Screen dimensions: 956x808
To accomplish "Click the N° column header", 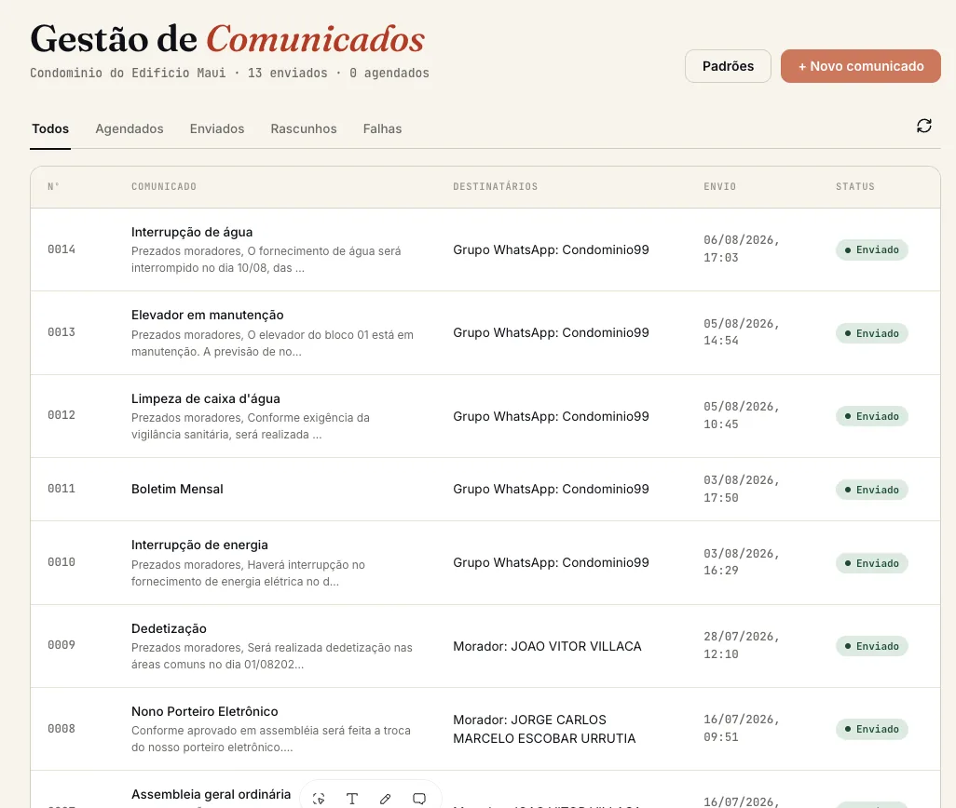I will pos(53,186).
